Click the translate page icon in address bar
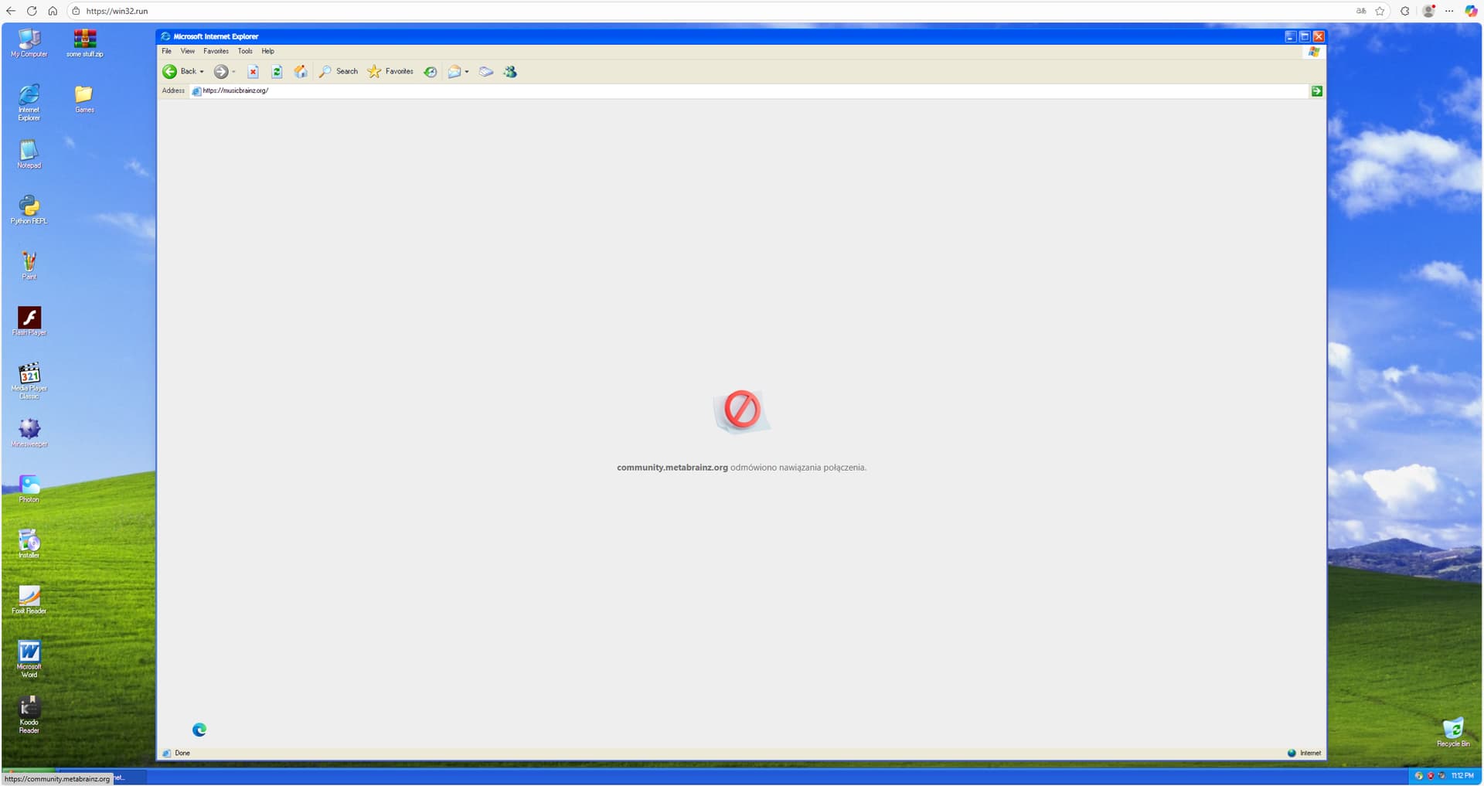This screenshot has height=786, width=1484. click(x=1361, y=11)
